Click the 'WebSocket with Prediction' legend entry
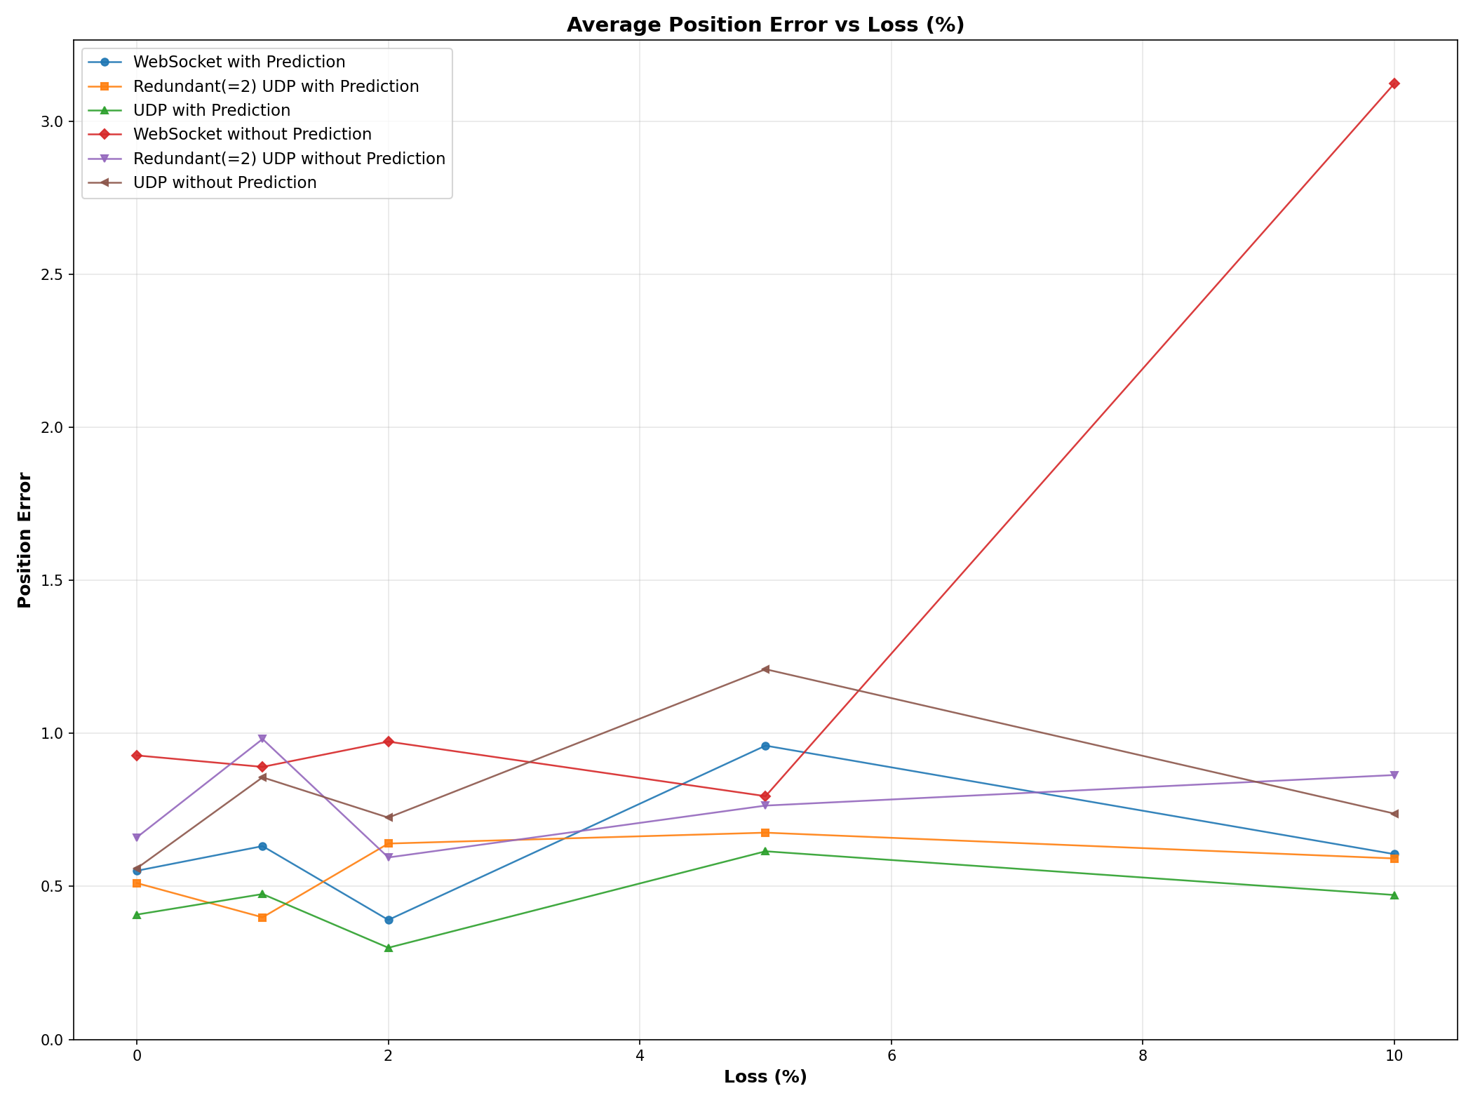This screenshot has width=1473, height=1105. pos(217,62)
